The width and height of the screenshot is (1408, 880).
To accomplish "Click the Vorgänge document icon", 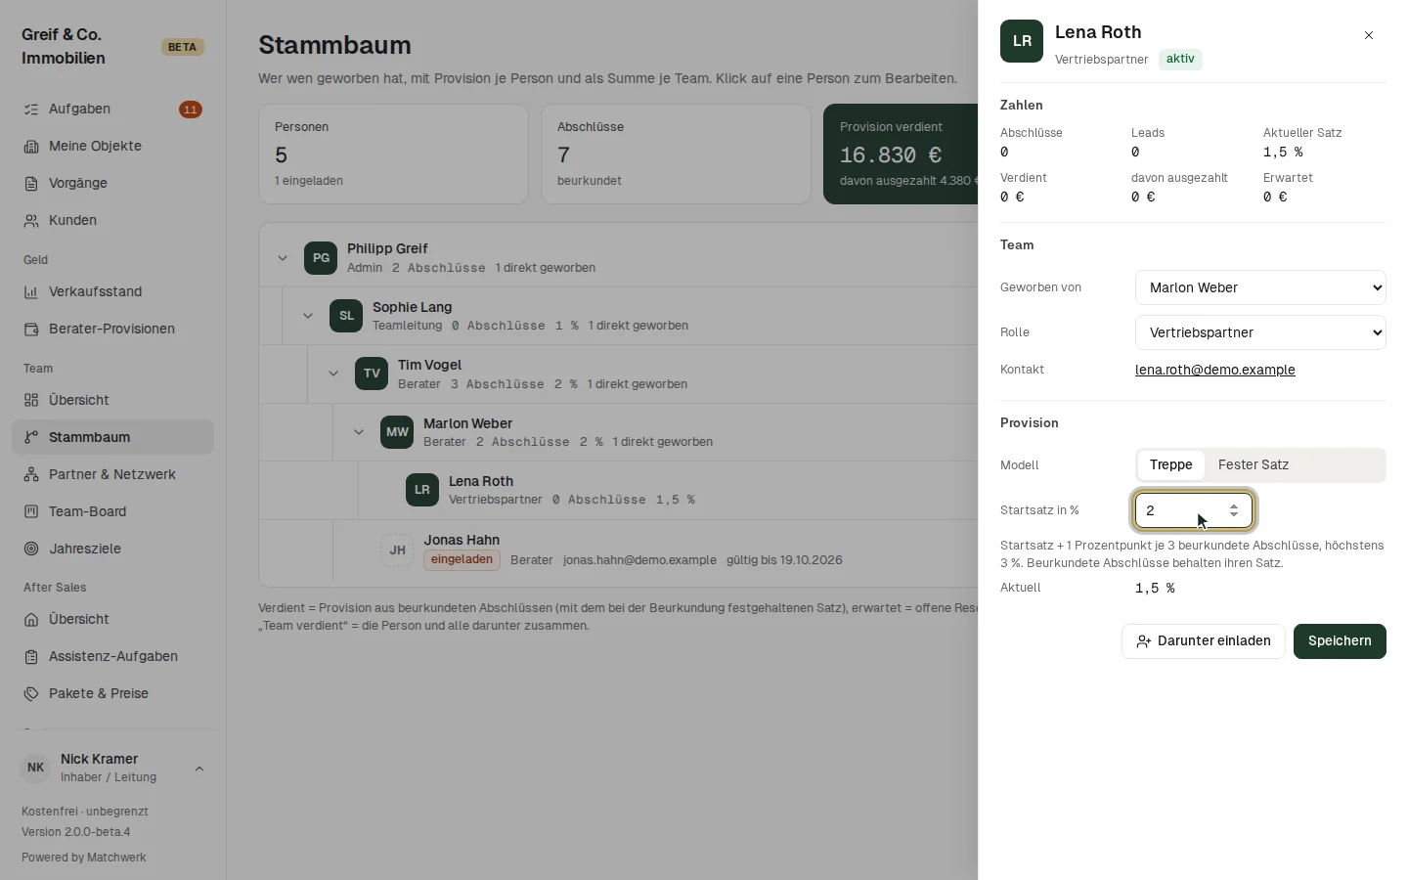I will pos(31,184).
